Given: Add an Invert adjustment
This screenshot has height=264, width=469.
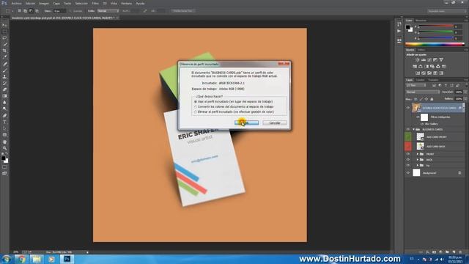Looking at the screenshot, I should click(418, 73).
